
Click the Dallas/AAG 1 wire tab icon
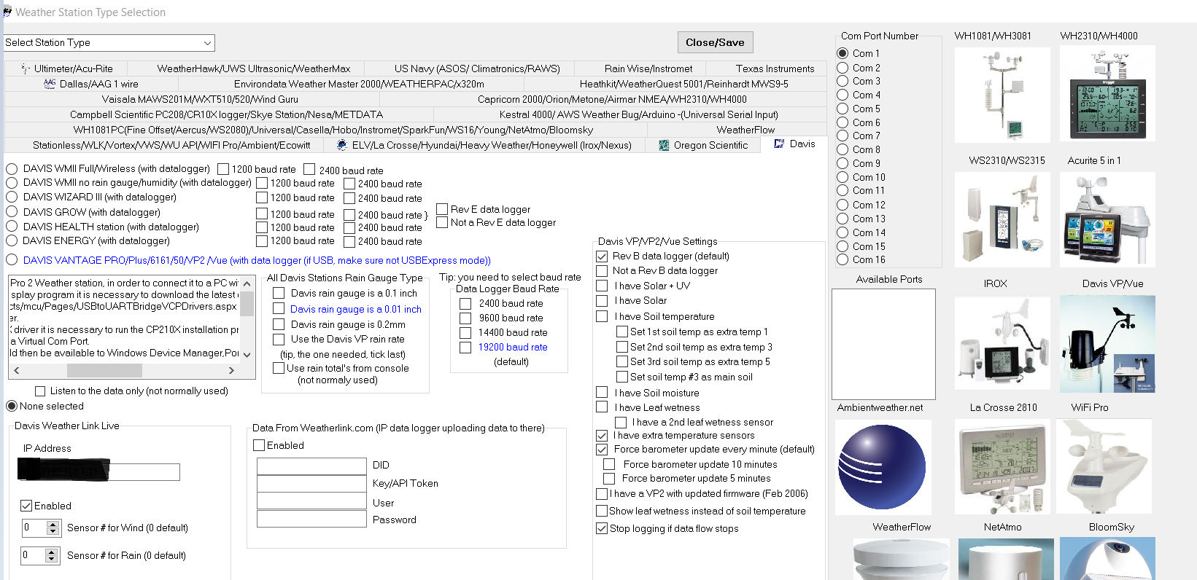pyautogui.click(x=50, y=84)
